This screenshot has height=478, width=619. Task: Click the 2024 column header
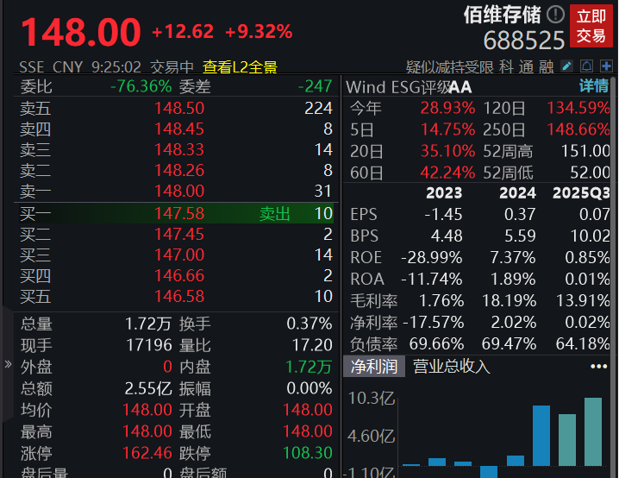[x=517, y=192]
